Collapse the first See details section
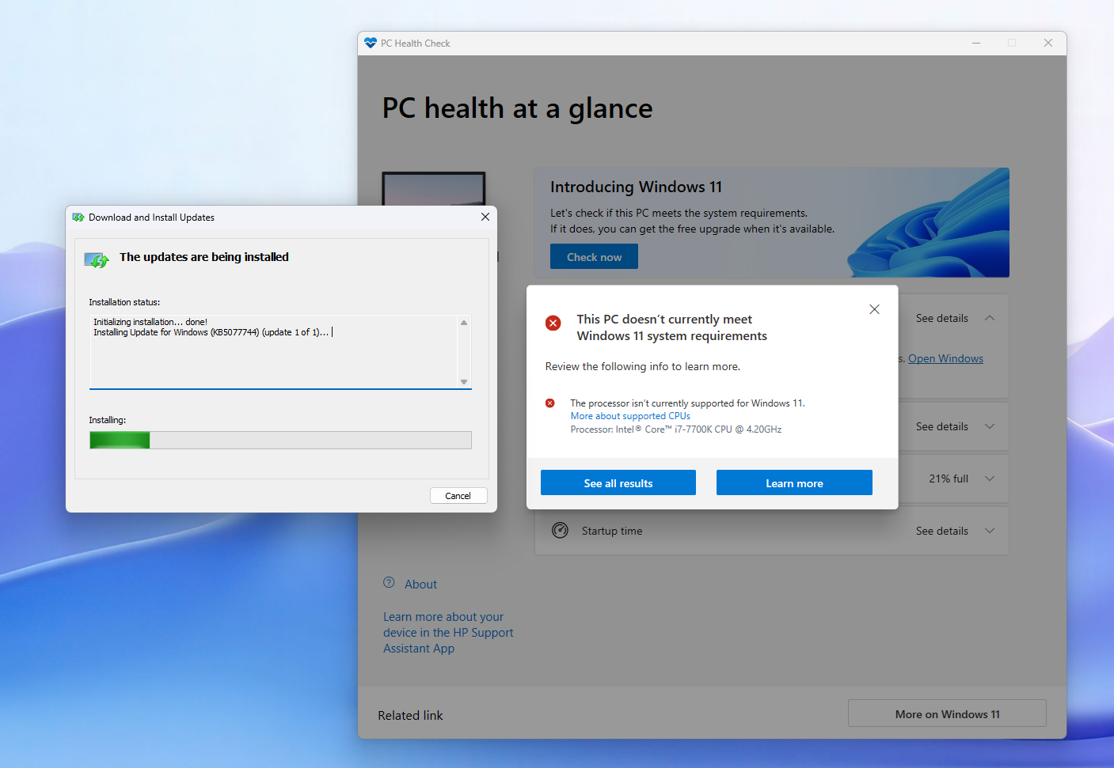1114x768 pixels. [990, 318]
